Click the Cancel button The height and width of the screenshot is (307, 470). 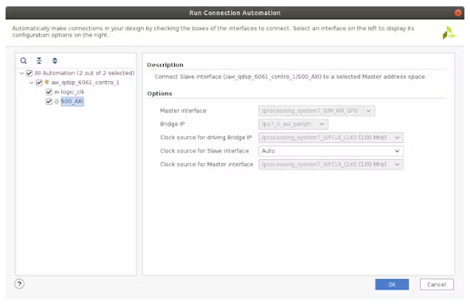[x=437, y=285]
